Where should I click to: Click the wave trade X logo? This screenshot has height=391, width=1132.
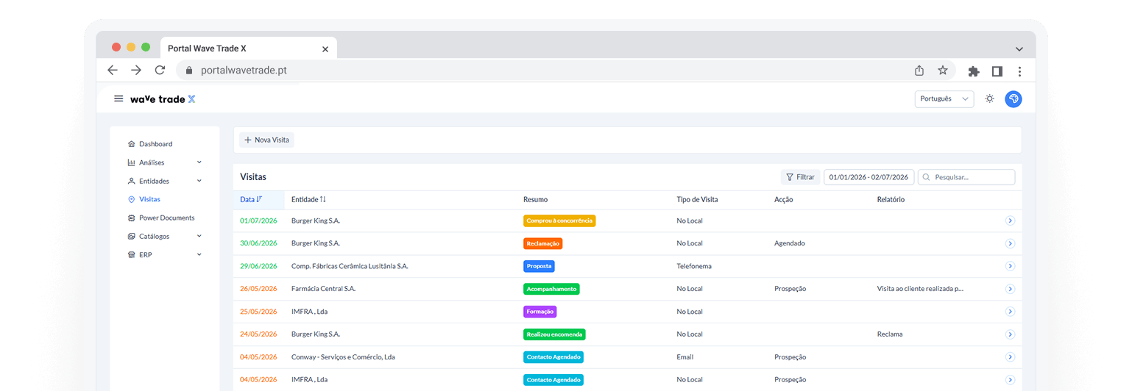[163, 98]
